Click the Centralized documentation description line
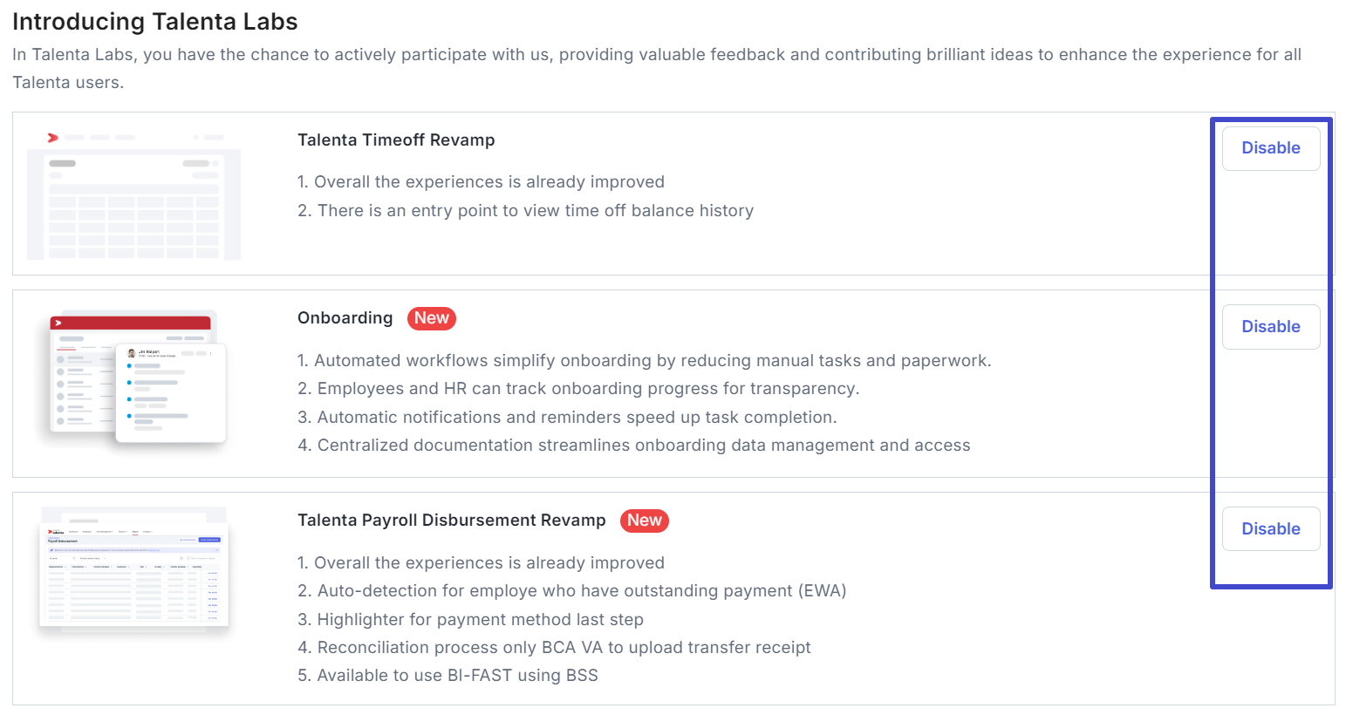The width and height of the screenshot is (1346, 708). (633, 446)
